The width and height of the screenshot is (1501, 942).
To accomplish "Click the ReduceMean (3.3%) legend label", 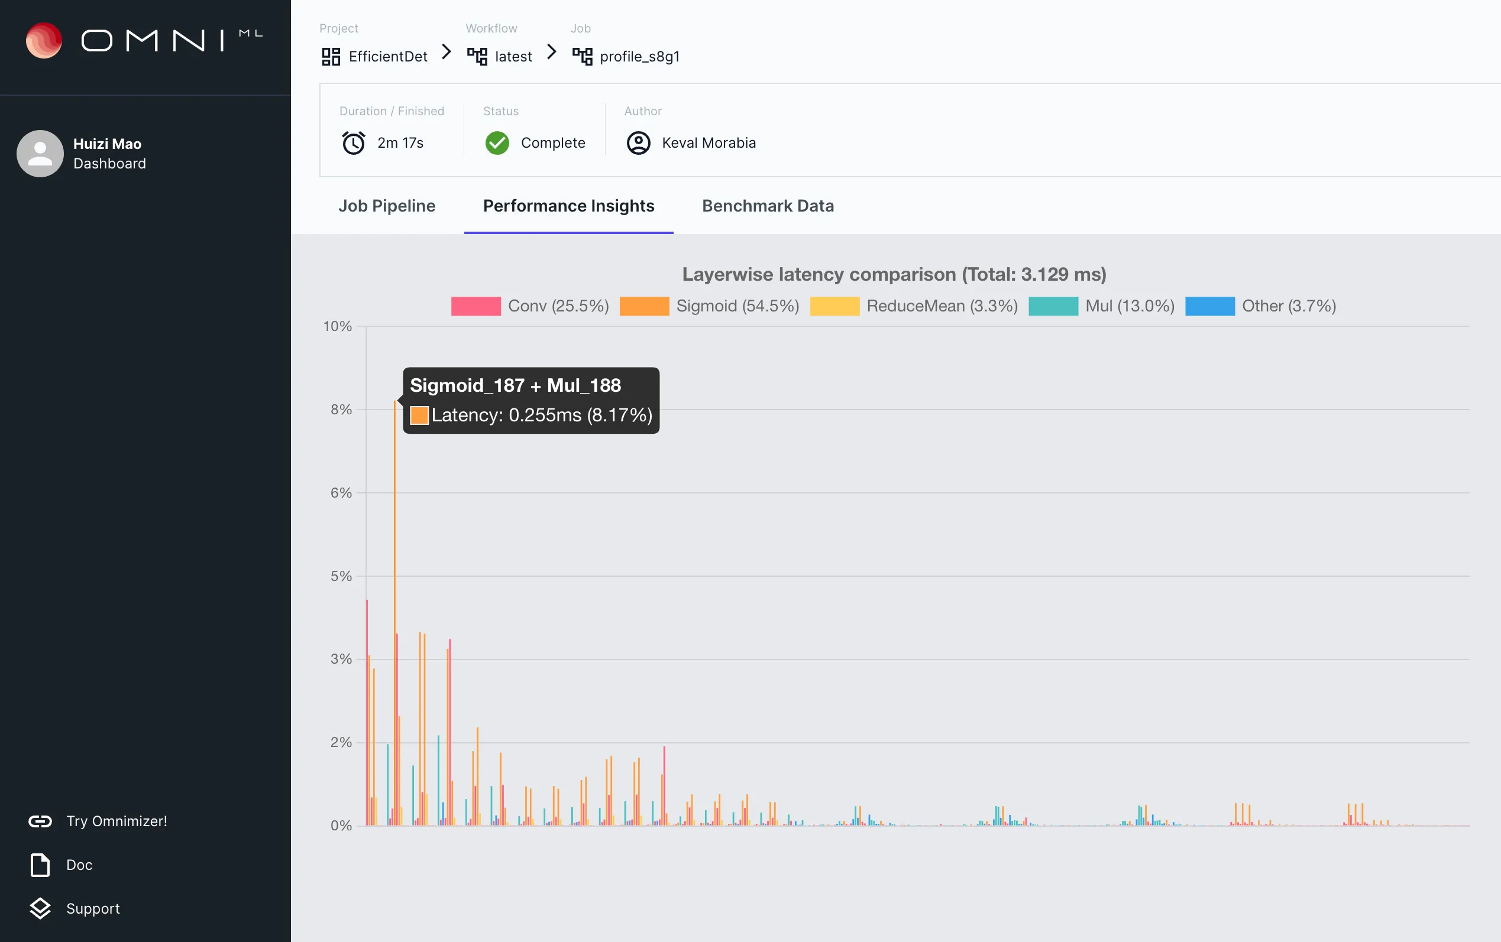I will (943, 306).
